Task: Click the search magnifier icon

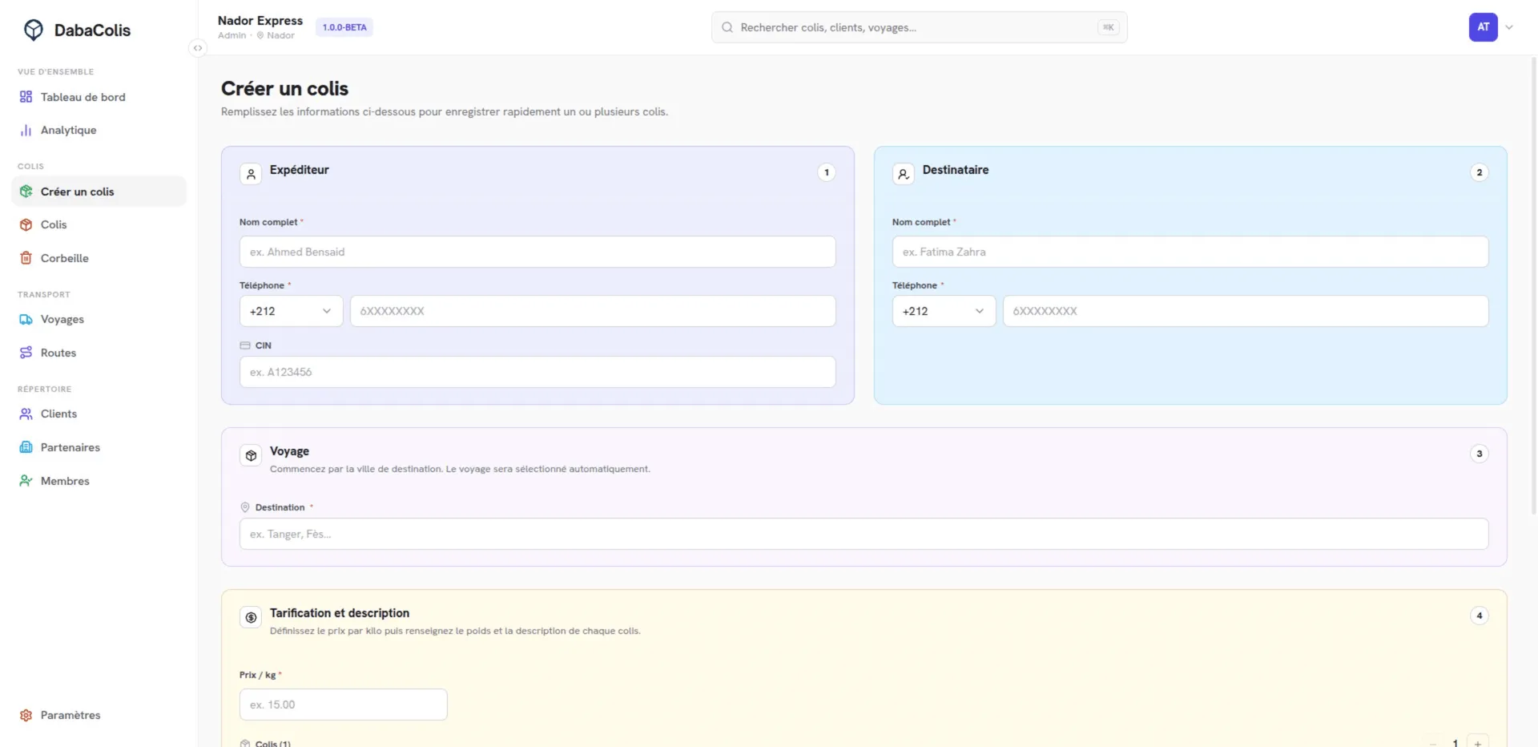Action: 727,27
